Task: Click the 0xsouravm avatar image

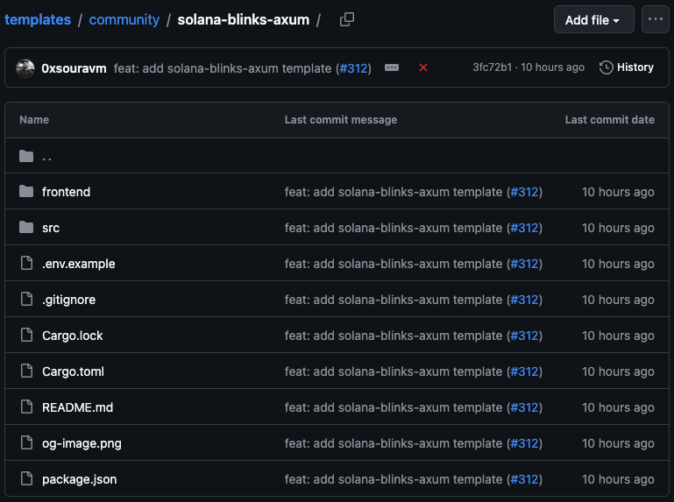Action: tap(25, 68)
